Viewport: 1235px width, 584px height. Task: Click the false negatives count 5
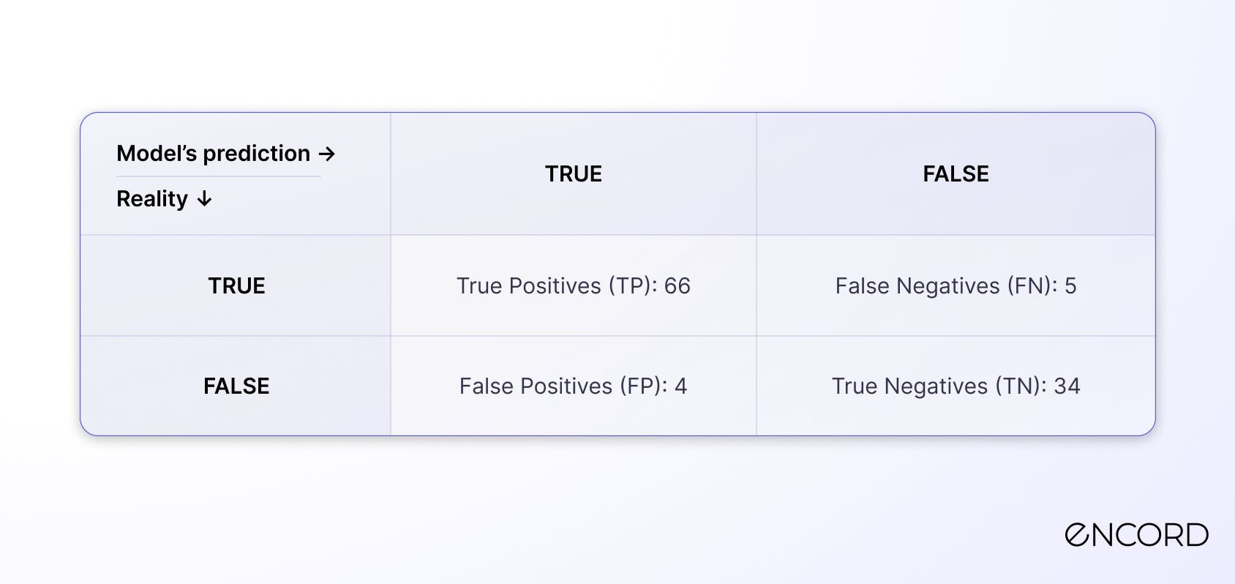(1070, 286)
